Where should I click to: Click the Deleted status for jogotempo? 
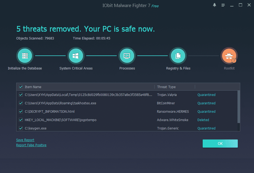pos(203,120)
